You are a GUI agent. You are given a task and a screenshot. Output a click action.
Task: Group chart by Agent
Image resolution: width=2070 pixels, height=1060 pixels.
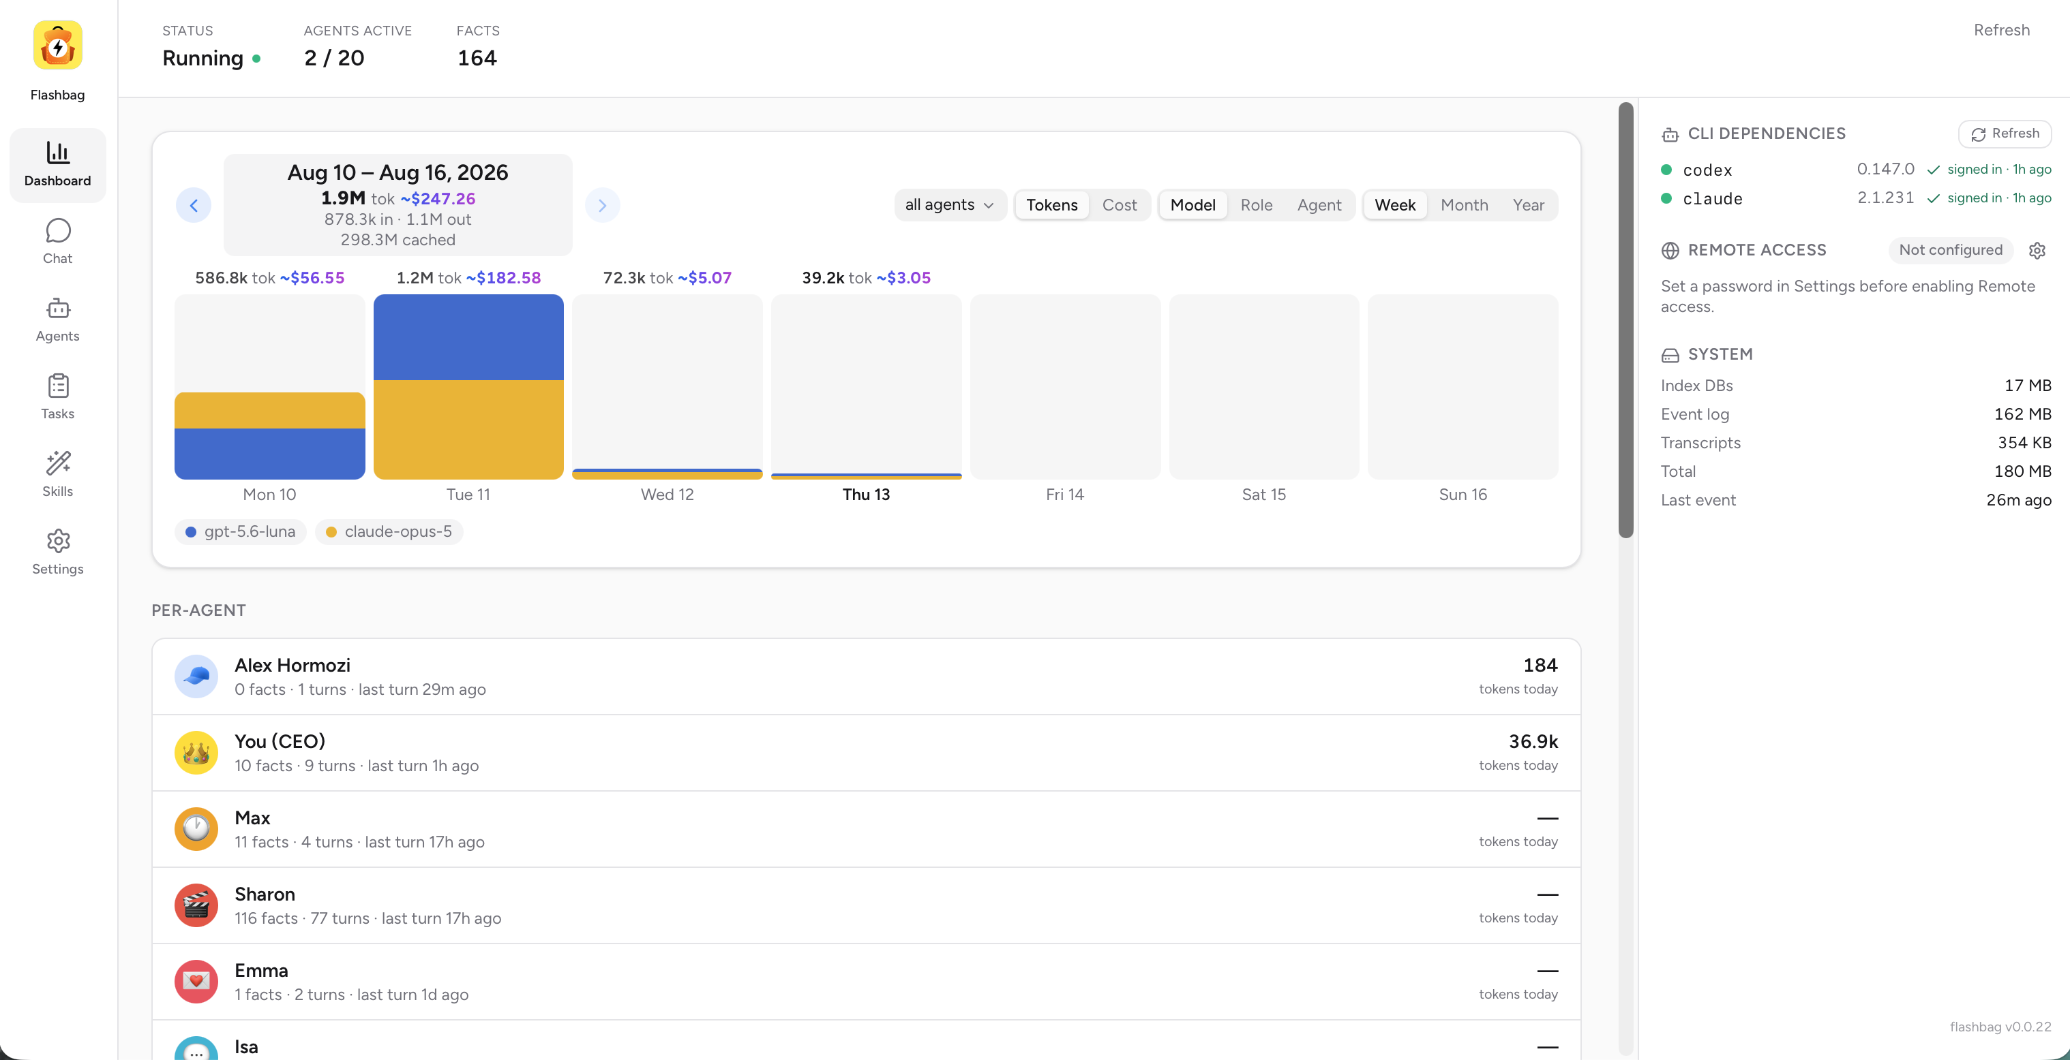click(1319, 205)
